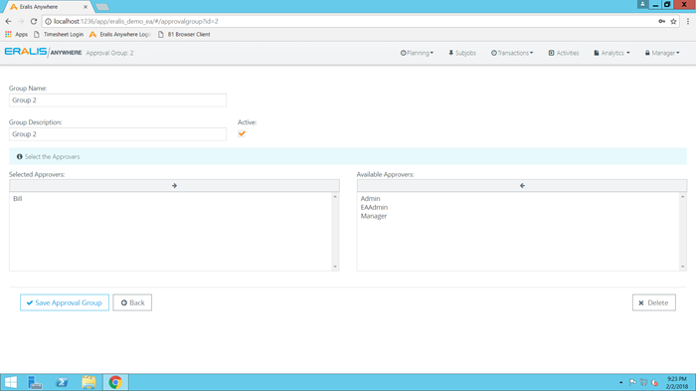Move approver with left arrow button
This screenshot has height=391, width=696.
(522, 186)
